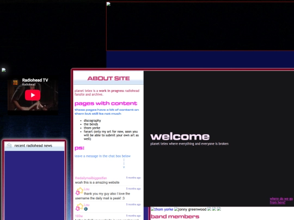Click '5 months ago' on thedailymailbiggestfan's message
This screenshot has width=294, height=220.
(133, 178)
